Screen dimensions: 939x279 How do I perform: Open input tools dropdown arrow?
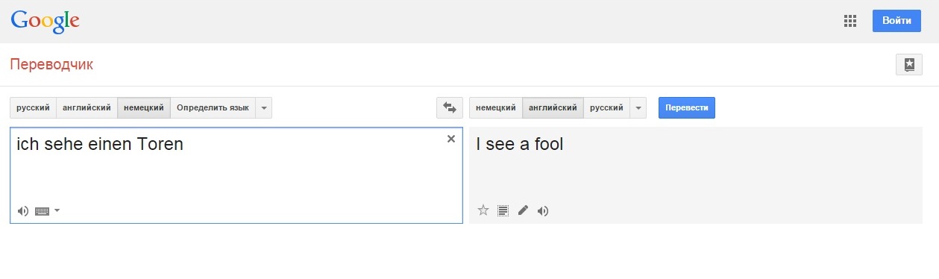tap(57, 211)
